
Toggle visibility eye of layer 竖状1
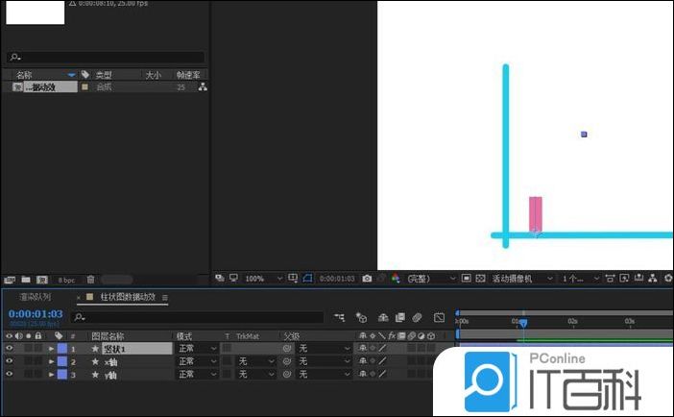(10, 349)
